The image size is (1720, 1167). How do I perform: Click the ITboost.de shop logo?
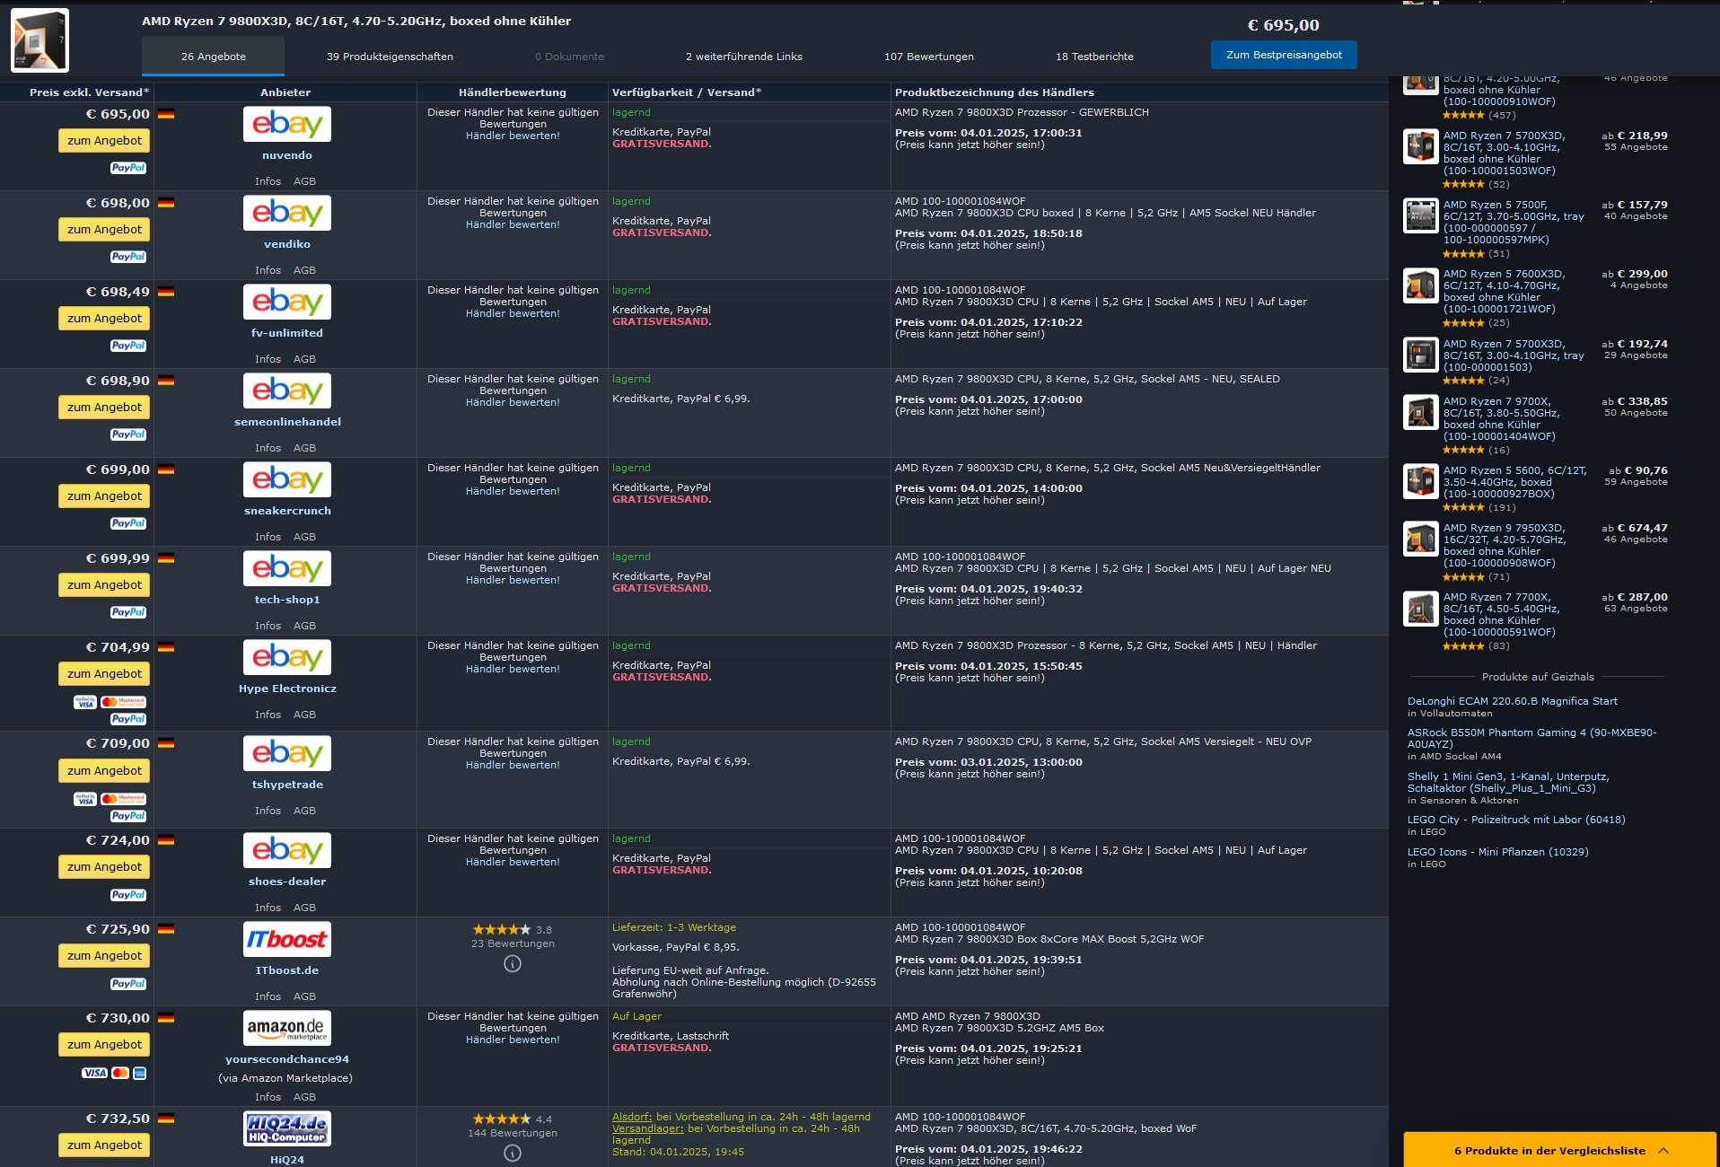click(x=287, y=939)
